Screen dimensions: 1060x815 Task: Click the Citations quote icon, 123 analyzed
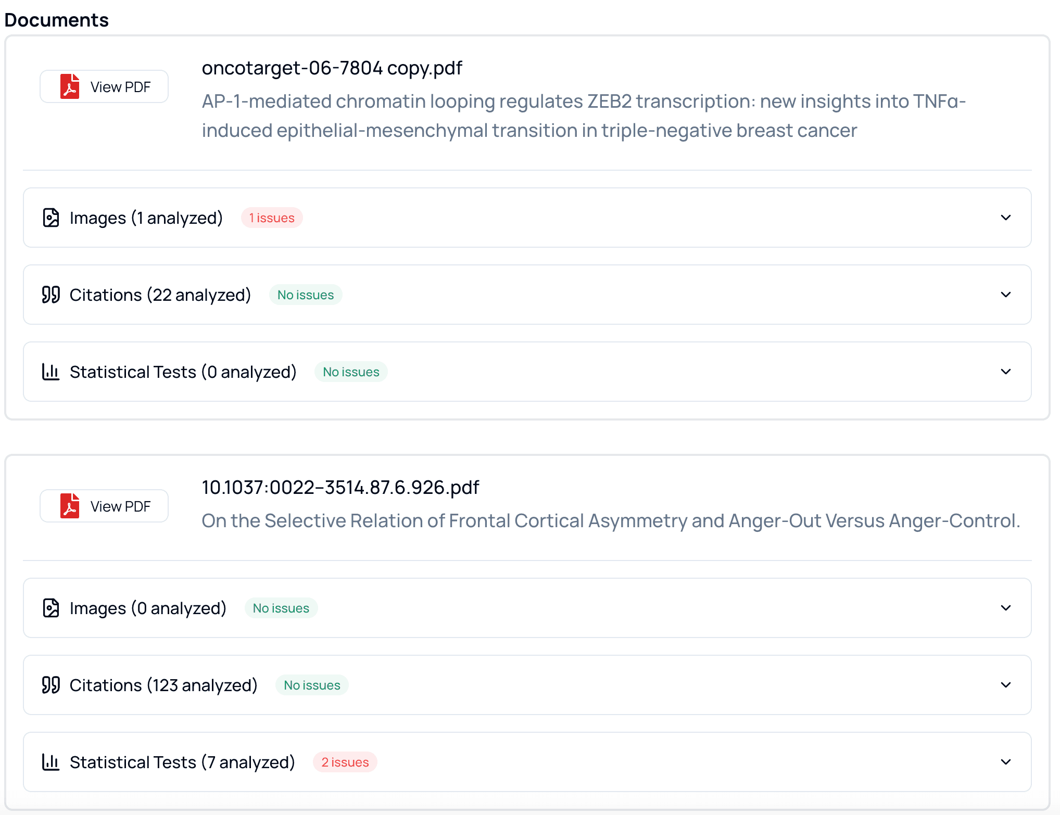(x=51, y=685)
